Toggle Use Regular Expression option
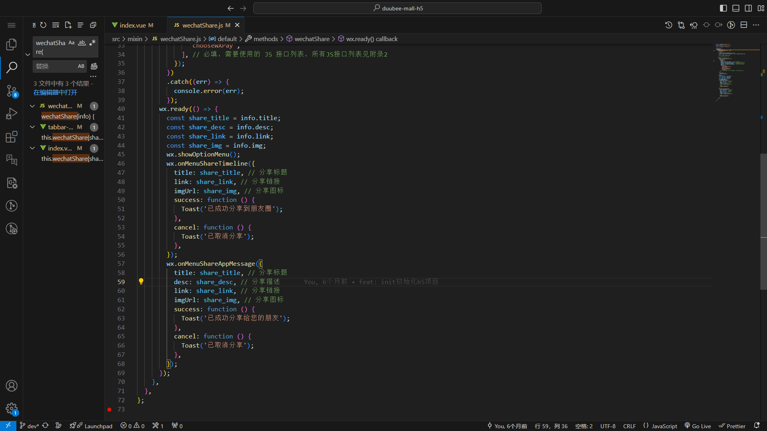 point(92,43)
